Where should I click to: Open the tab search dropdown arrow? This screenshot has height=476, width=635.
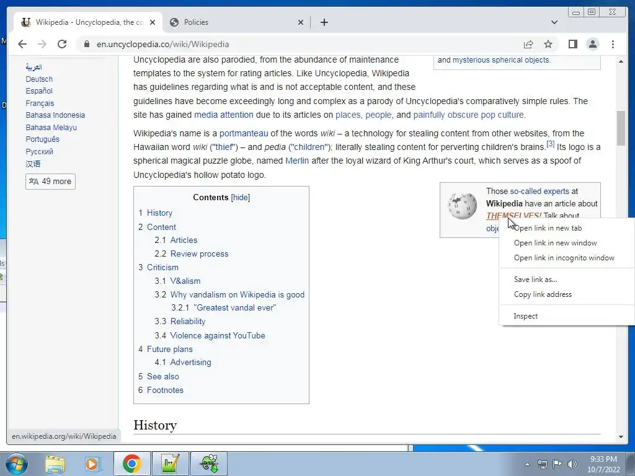pyautogui.click(x=554, y=22)
